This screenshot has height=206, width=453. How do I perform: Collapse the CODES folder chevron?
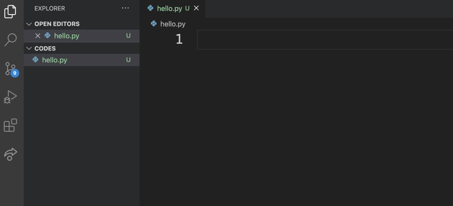pyautogui.click(x=29, y=48)
